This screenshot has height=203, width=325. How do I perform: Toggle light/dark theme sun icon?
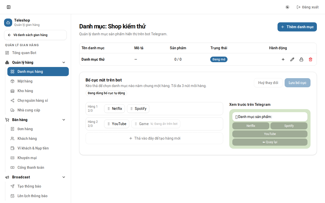tap(287, 7)
